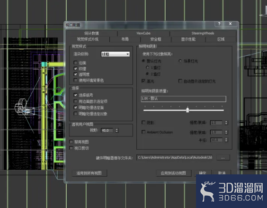
Task: Click the 应用到活动视图 button
Action: click(173, 173)
